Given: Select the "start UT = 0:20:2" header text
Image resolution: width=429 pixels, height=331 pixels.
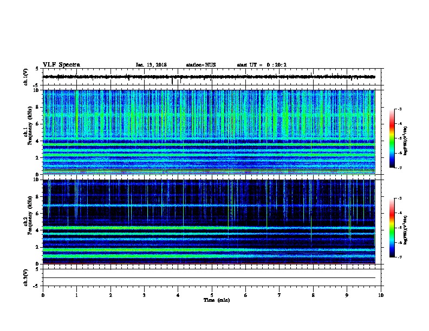Looking at the screenshot, I should tap(262, 65).
